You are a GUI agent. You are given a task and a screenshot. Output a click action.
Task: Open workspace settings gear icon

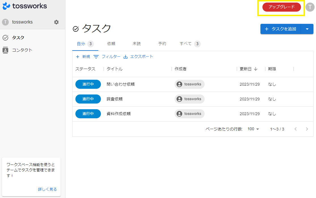click(x=56, y=22)
